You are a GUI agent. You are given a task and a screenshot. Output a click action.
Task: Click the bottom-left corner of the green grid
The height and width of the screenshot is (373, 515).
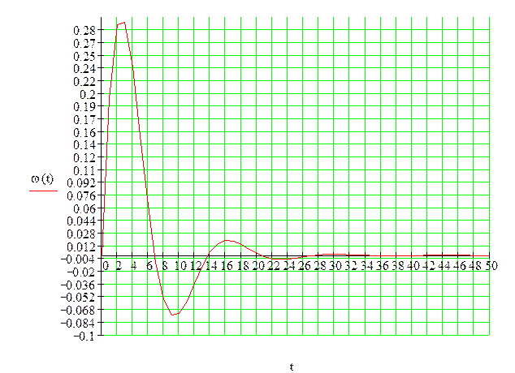pyautogui.click(x=103, y=335)
